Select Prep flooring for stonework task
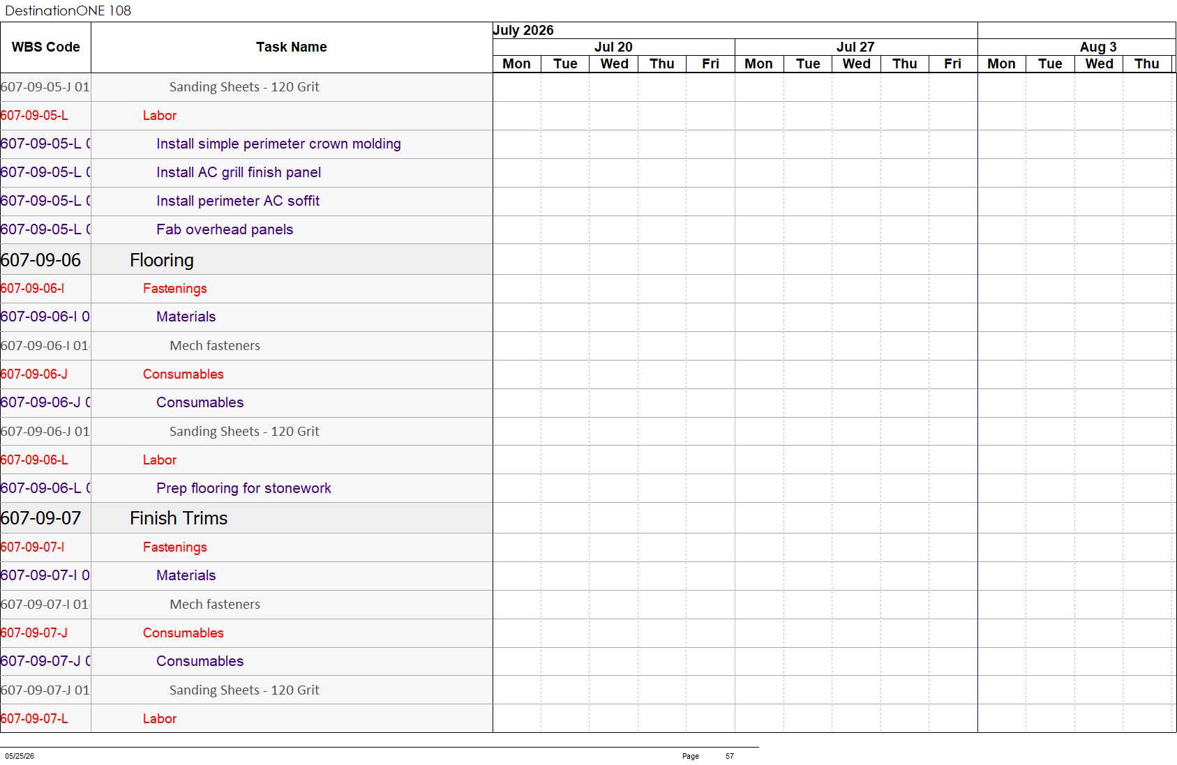 [x=243, y=488]
